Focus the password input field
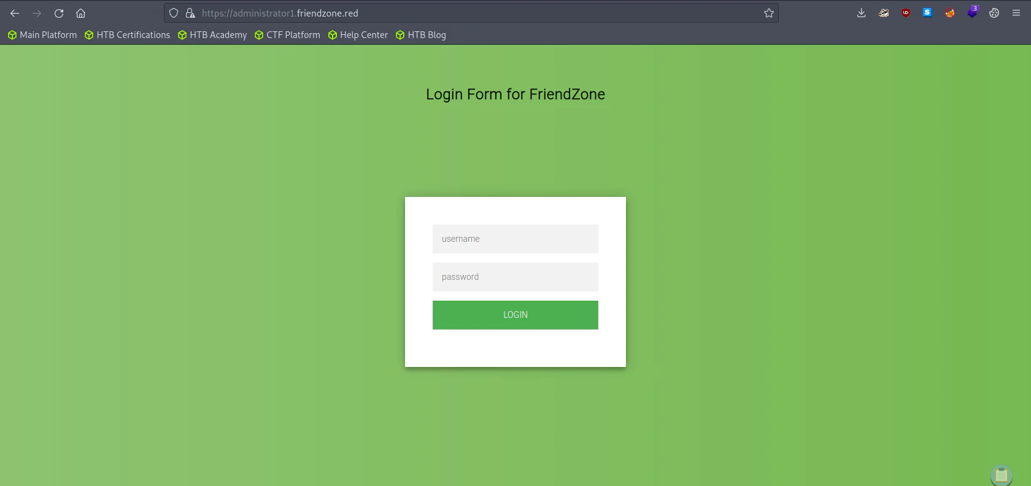 [x=515, y=277]
